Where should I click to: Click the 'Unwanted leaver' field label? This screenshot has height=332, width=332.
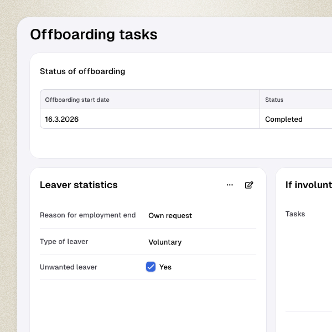tap(68, 267)
